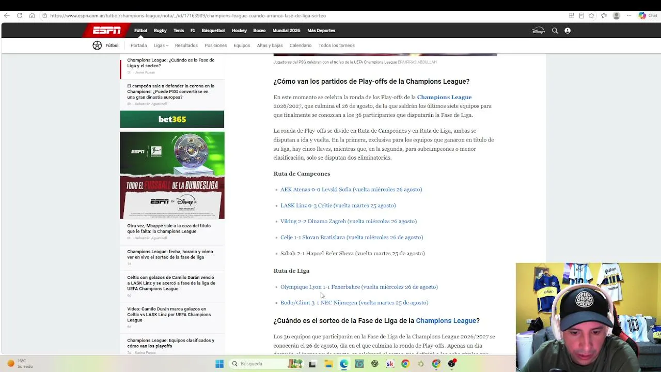Viewport: 661px width, 372px height.
Task: Click the browser address bar URL
Action: pyautogui.click(x=188, y=16)
